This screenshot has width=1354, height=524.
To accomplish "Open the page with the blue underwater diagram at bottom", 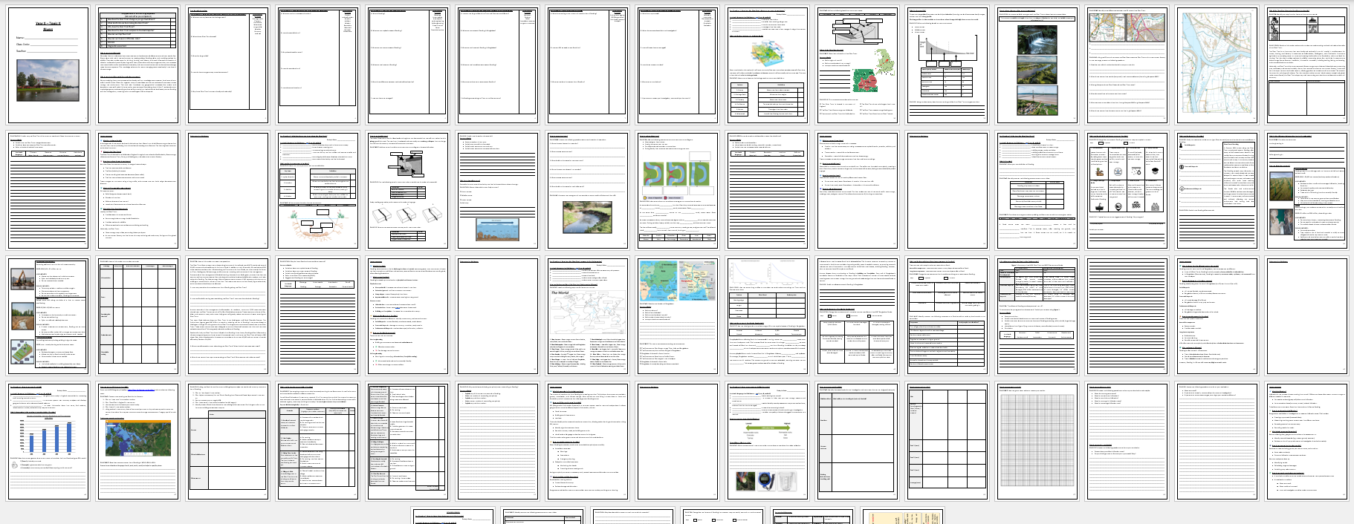I will (x=498, y=191).
